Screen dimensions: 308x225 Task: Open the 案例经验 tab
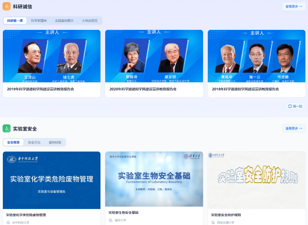tap(56, 142)
